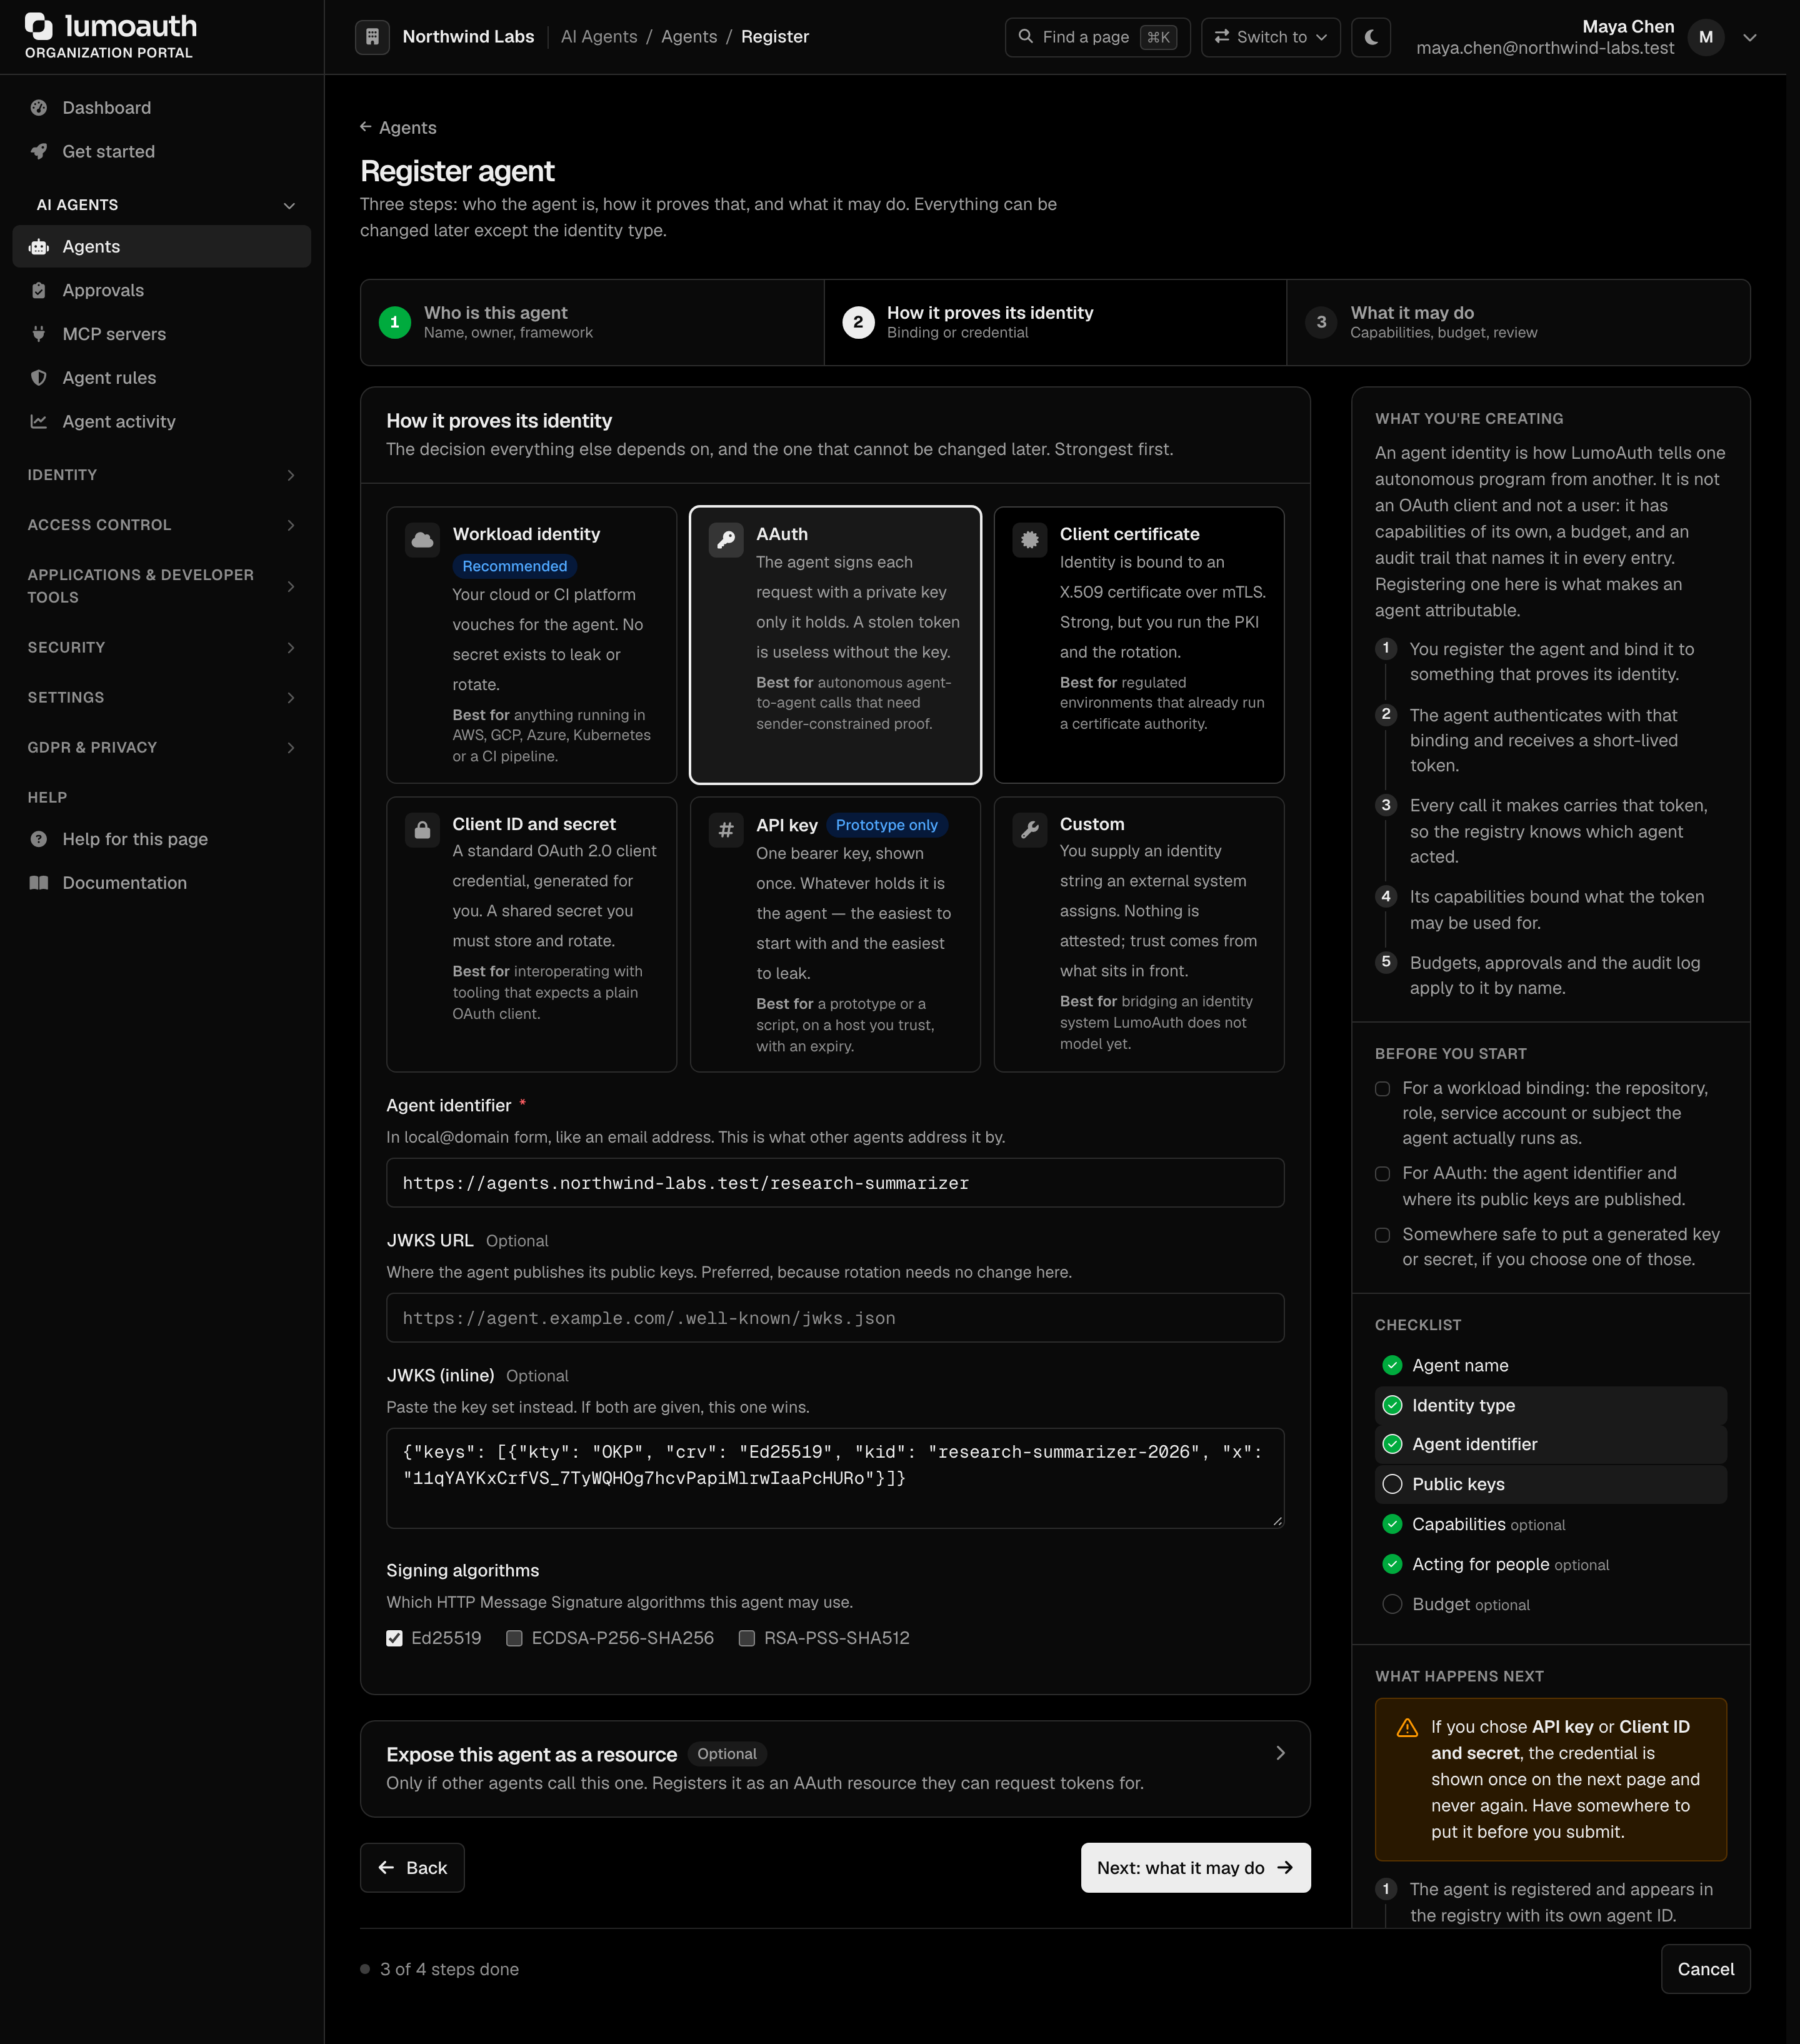The width and height of the screenshot is (1800, 2044).
Task: Open MCP servers plug icon
Action: point(39,334)
